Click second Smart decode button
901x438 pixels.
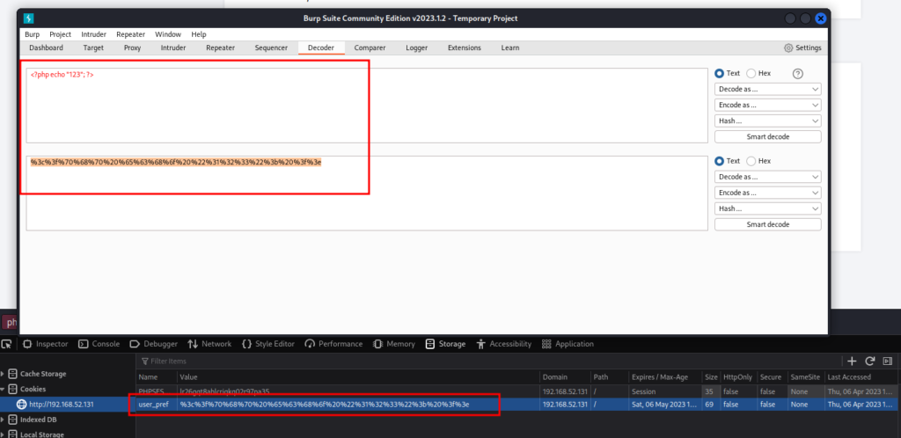coord(767,224)
